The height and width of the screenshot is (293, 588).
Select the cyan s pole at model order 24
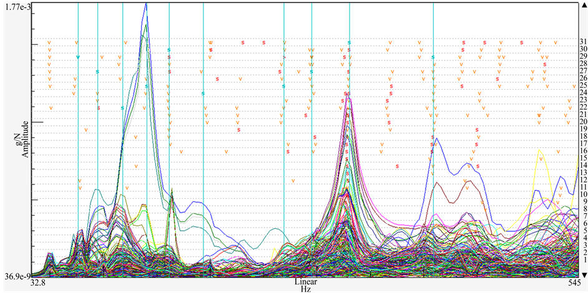[203, 94]
